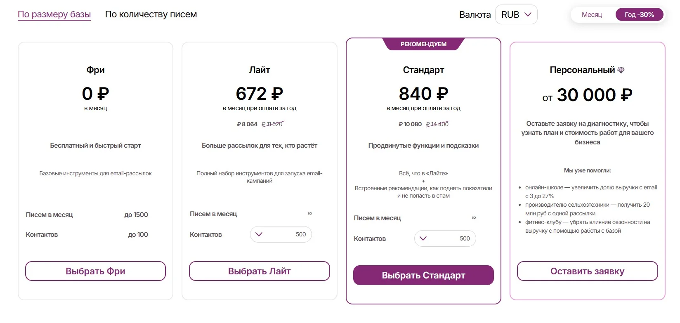The image size is (680, 323).
Task: Click the 840 ₽ Стандарт price
Action: [423, 94]
